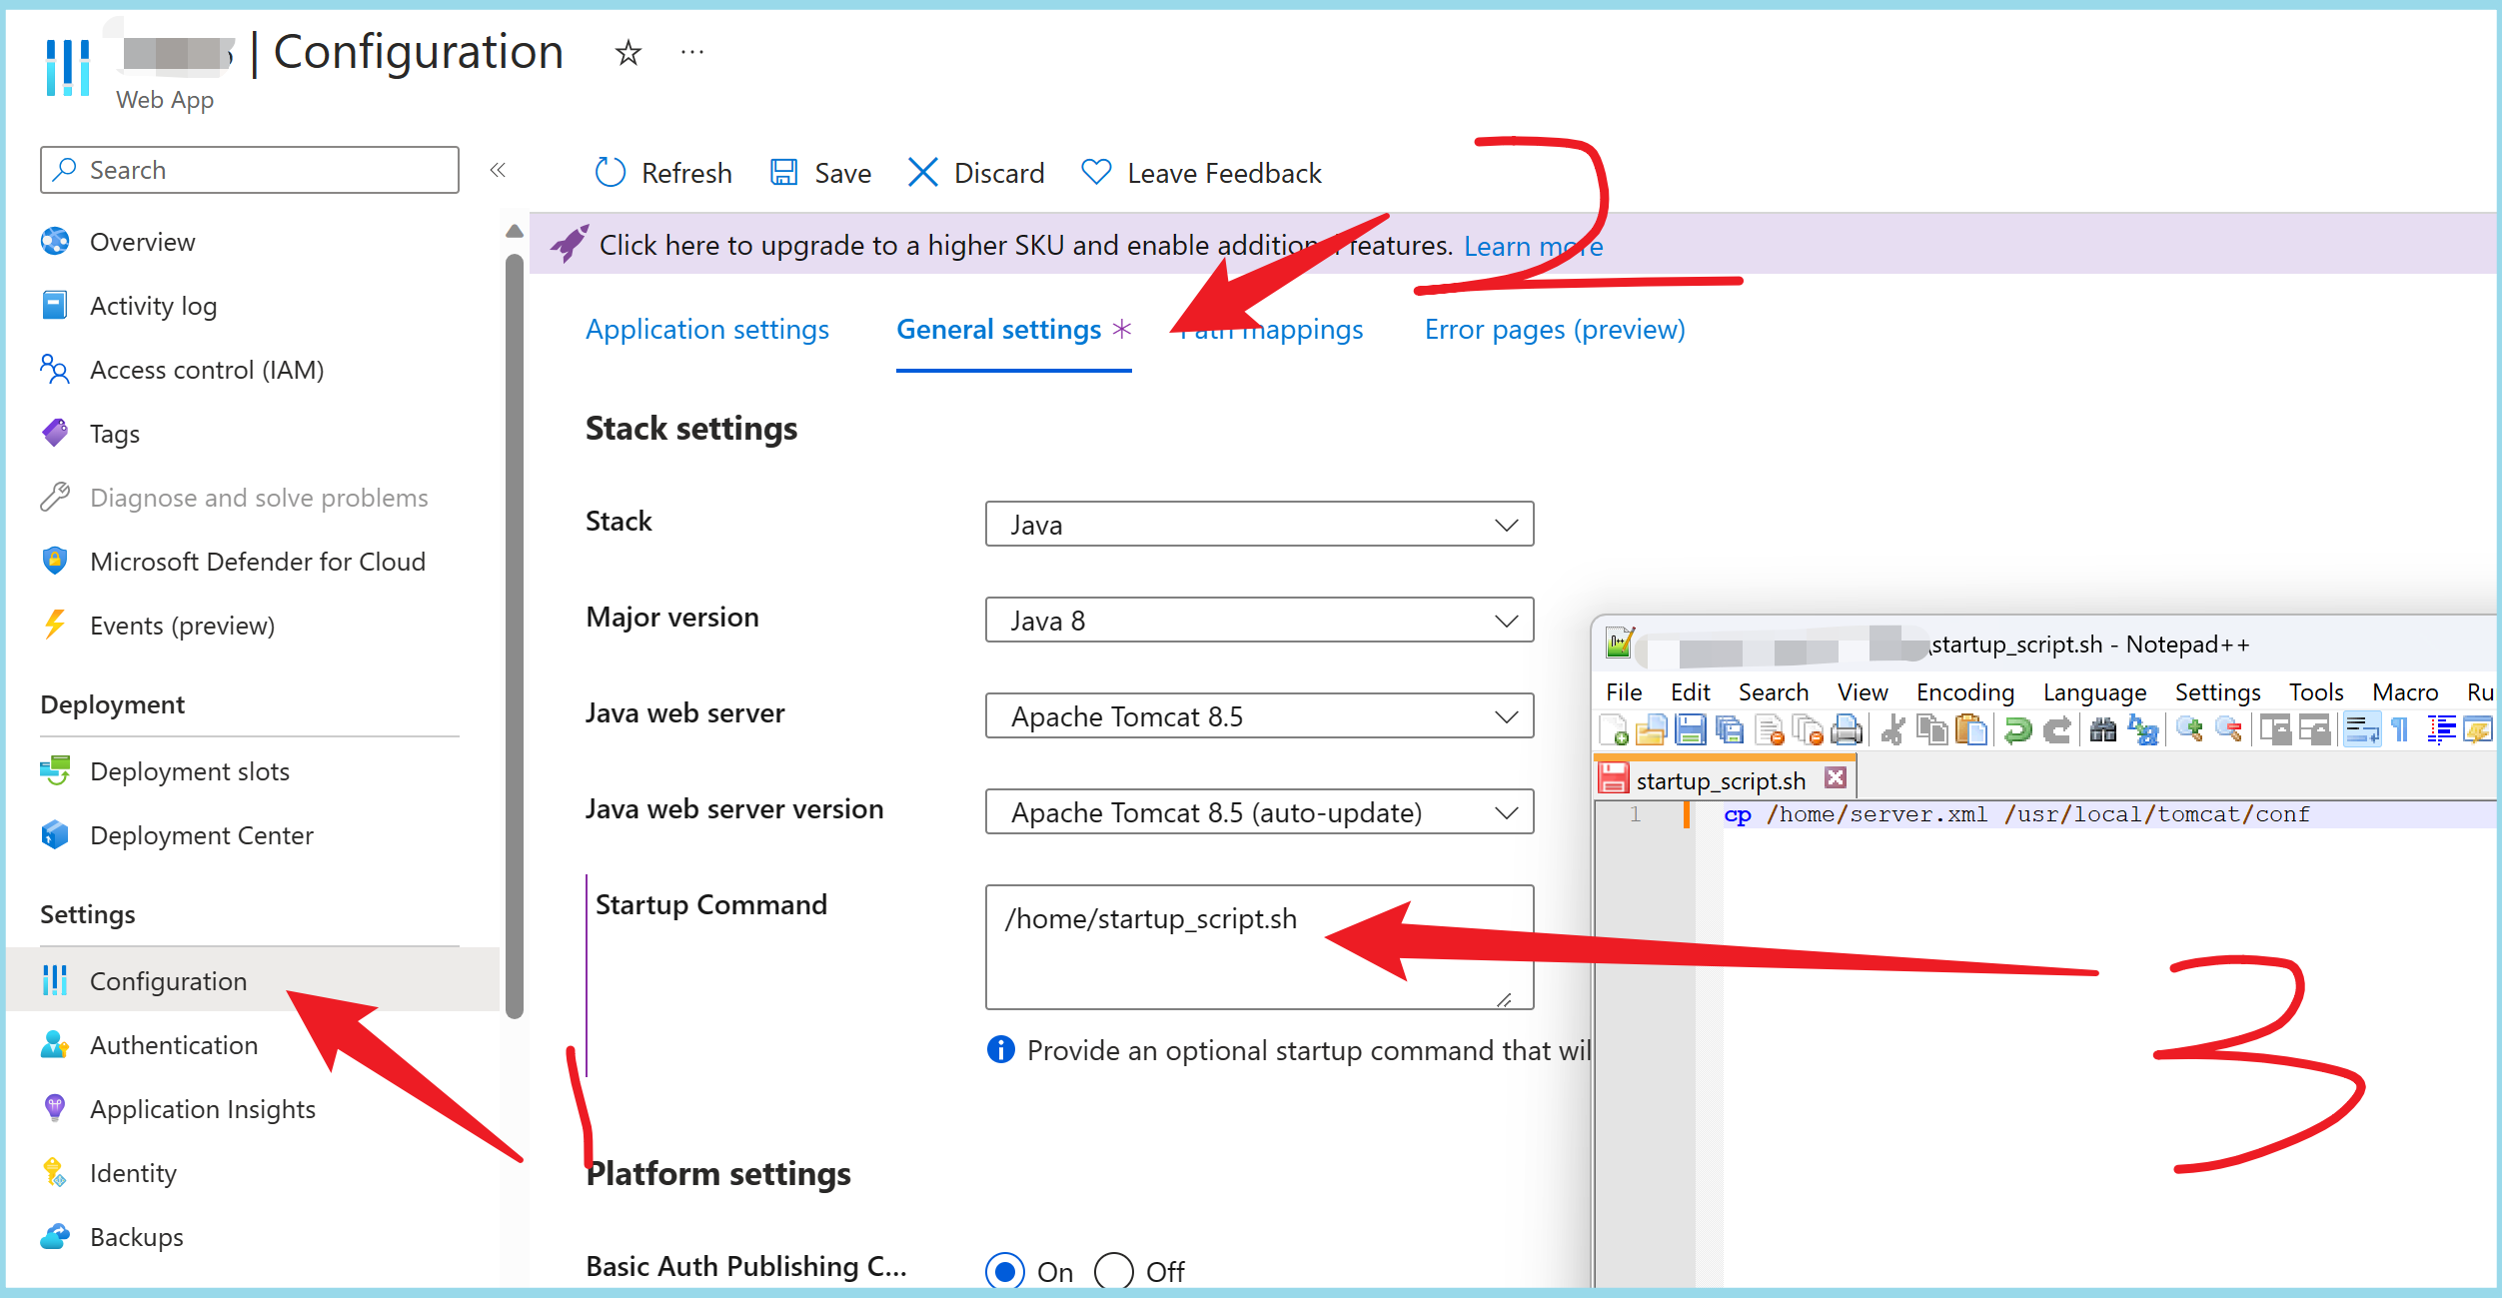Viewport: 2502px width, 1298px height.
Task: Click the Notepad++ Print icon
Action: (1847, 730)
